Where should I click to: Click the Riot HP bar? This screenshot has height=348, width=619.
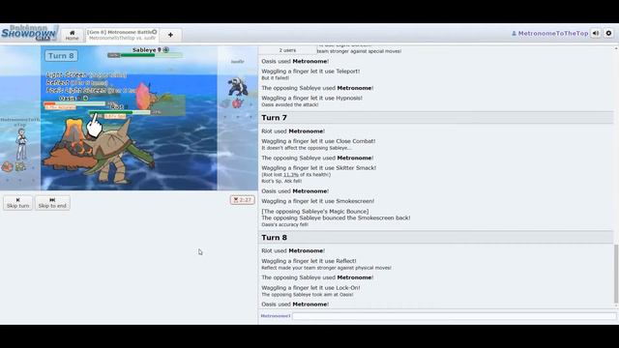coord(120,112)
